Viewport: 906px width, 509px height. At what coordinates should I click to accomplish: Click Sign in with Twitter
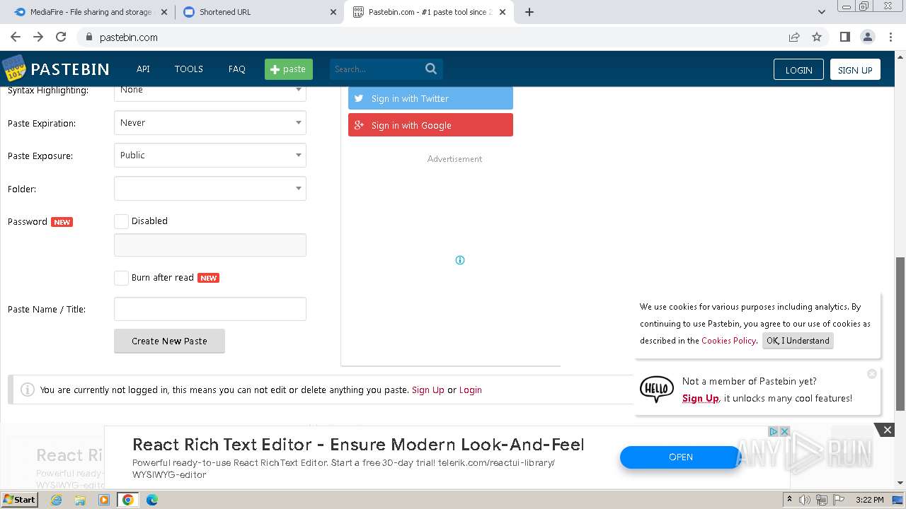[x=430, y=98]
